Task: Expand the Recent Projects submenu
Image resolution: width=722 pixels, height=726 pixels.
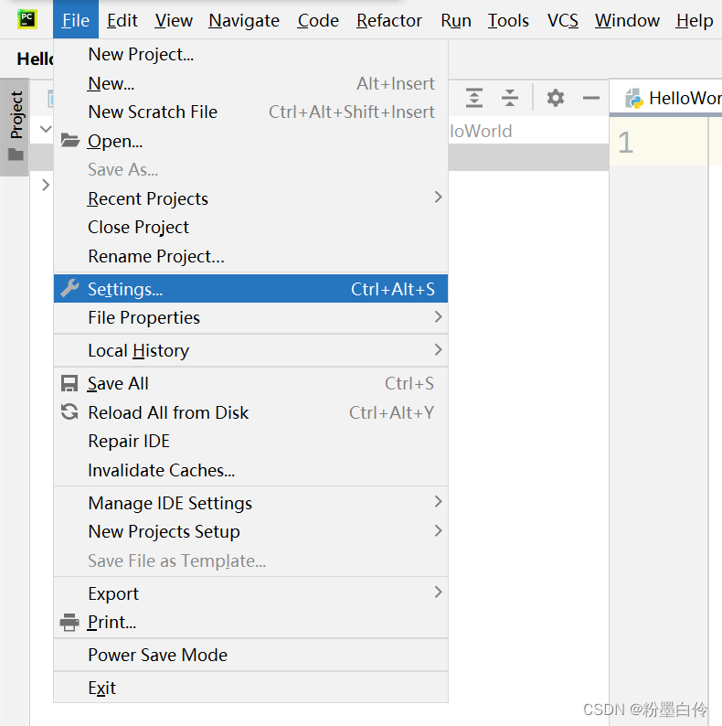Action: pos(250,198)
